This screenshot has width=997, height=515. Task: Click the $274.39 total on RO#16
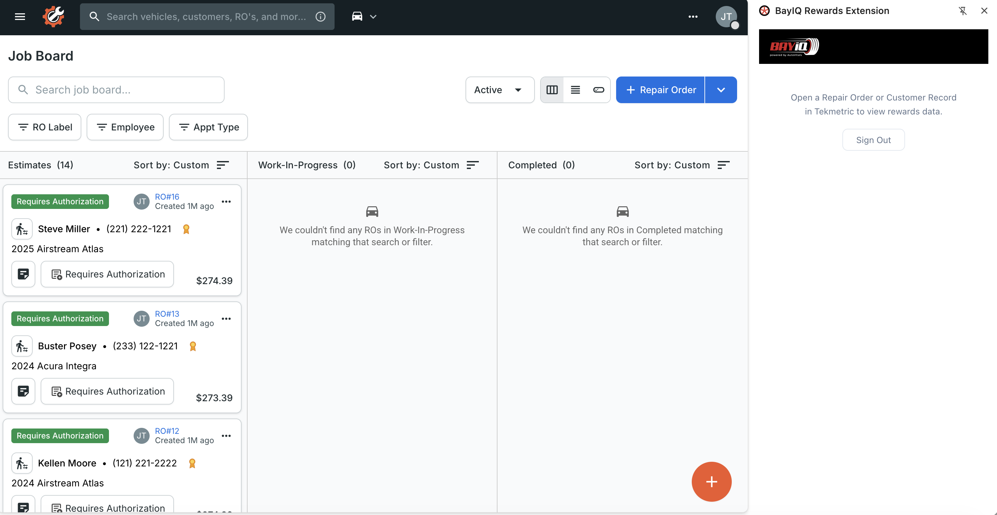click(x=214, y=280)
